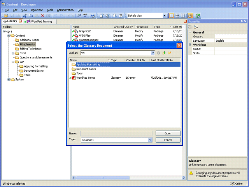Click the binoculars Find icon

tap(79, 16)
